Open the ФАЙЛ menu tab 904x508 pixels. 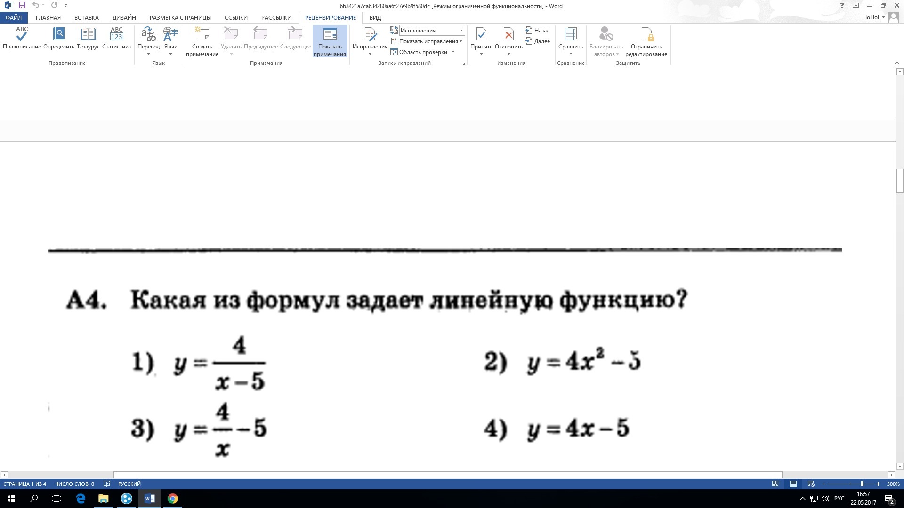pyautogui.click(x=14, y=17)
